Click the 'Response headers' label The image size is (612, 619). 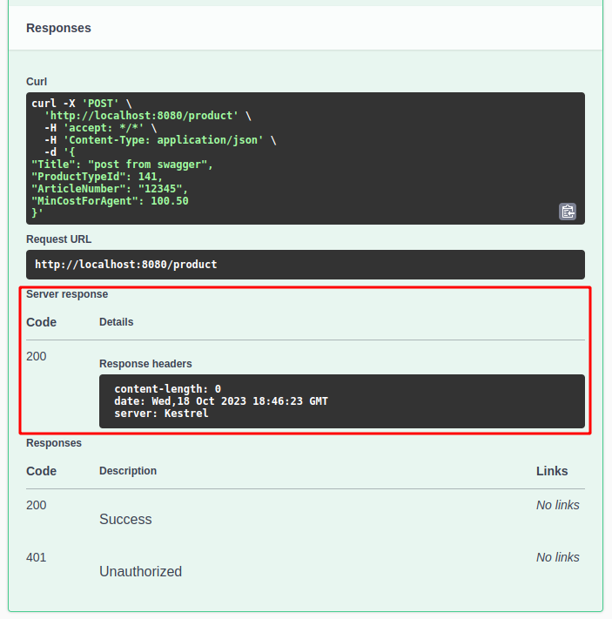click(145, 364)
